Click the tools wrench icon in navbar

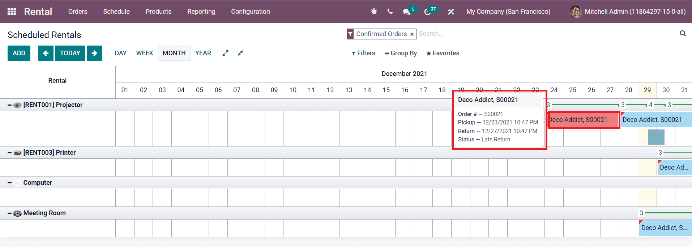(x=450, y=12)
